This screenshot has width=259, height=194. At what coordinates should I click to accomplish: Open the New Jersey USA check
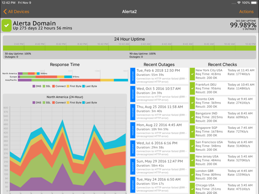tap(223, 160)
